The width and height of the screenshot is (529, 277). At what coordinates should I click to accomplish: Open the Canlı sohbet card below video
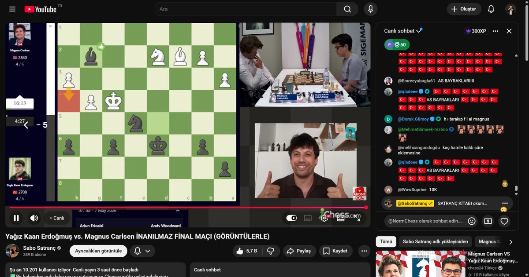[280, 270]
